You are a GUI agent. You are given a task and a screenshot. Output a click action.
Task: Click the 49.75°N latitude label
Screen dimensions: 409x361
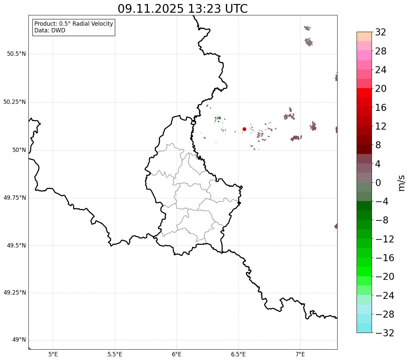(x=15, y=198)
